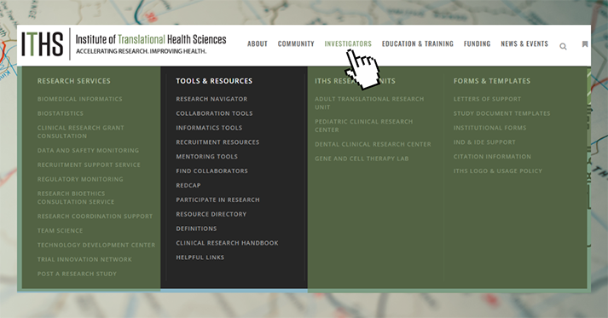
Task: Open the Investigators menu
Action: pyautogui.click(x=348, y=43)
